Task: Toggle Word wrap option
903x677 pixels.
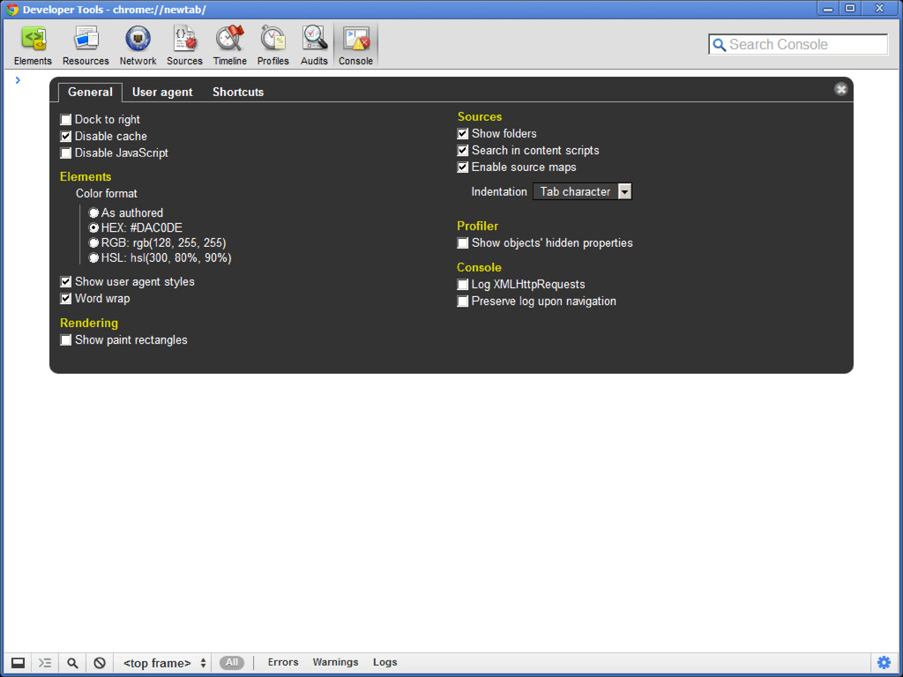Action: (x=65, y=299)
